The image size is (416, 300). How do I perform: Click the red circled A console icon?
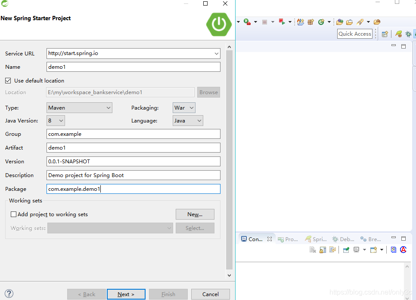[x=403, y=250]
